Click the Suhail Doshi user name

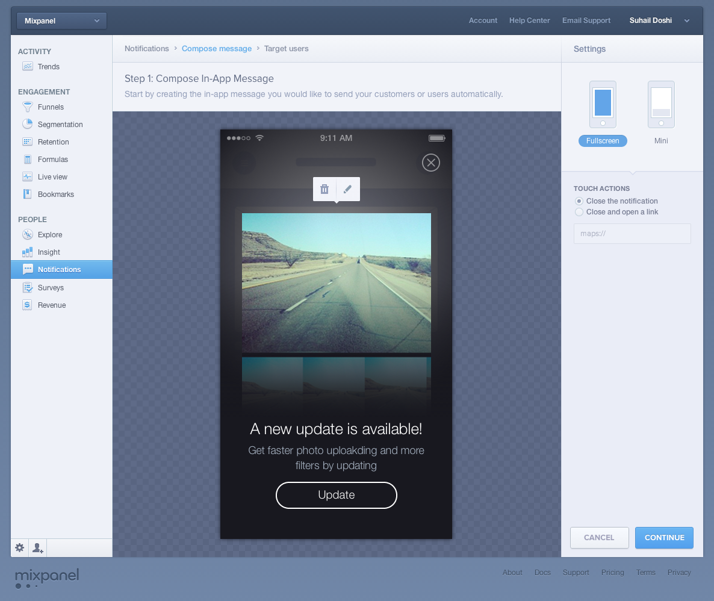(651, 20)
